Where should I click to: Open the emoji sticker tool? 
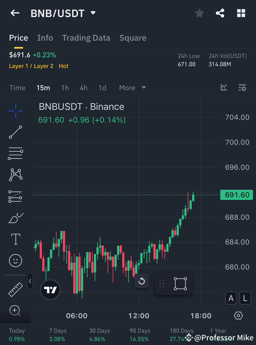pos(15,260)
